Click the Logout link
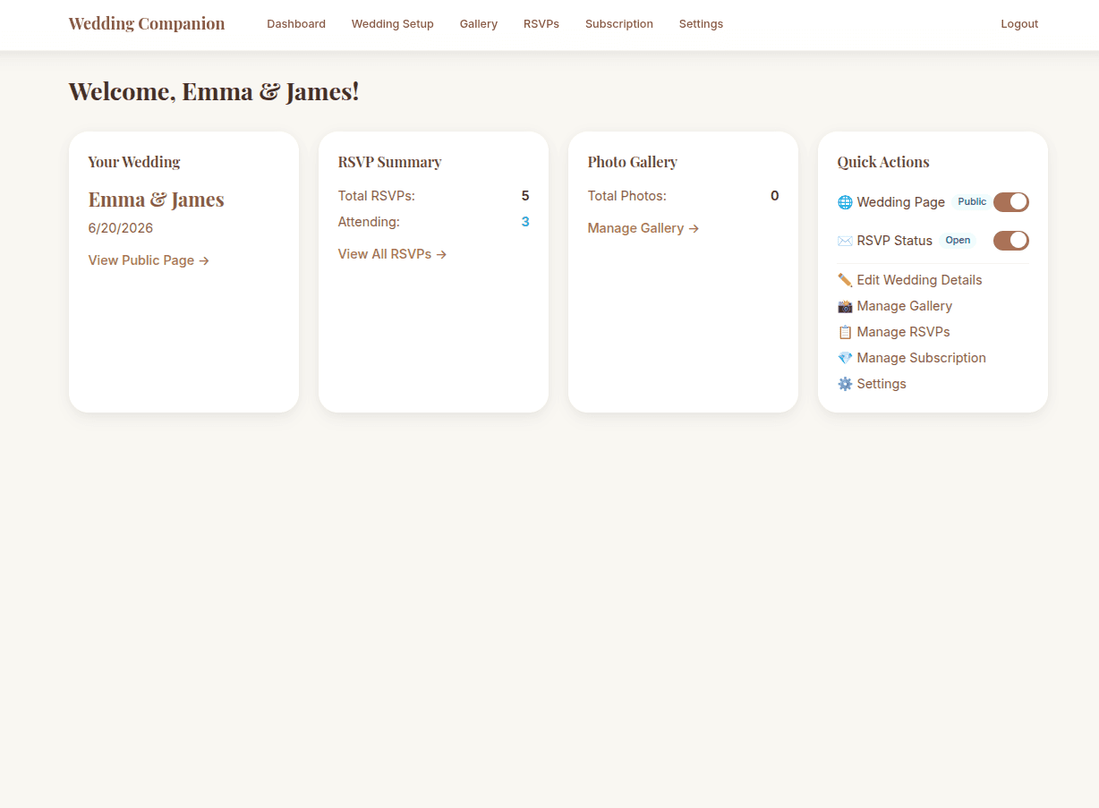Screen dimensions: 1099x808 click(x=1018, y=24)
